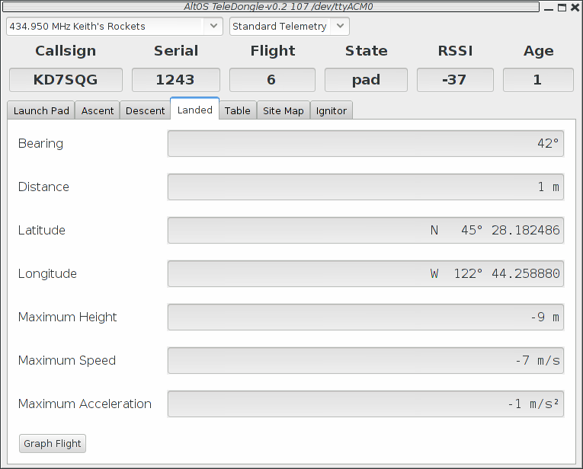Open the Site Map tab
This screenshot has height=469, width=583.
click(x=283, y=110)
